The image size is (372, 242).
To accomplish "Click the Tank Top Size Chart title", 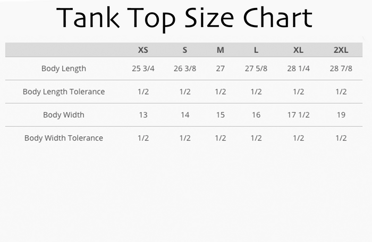I will pyautogui.click(x=184, y=19).
